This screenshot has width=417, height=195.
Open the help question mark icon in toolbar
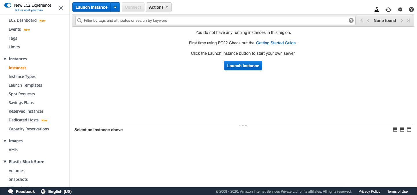click(411, 10)
